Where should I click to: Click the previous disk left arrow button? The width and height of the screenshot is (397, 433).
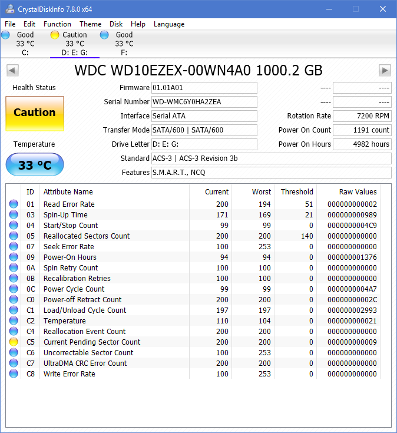12,71
